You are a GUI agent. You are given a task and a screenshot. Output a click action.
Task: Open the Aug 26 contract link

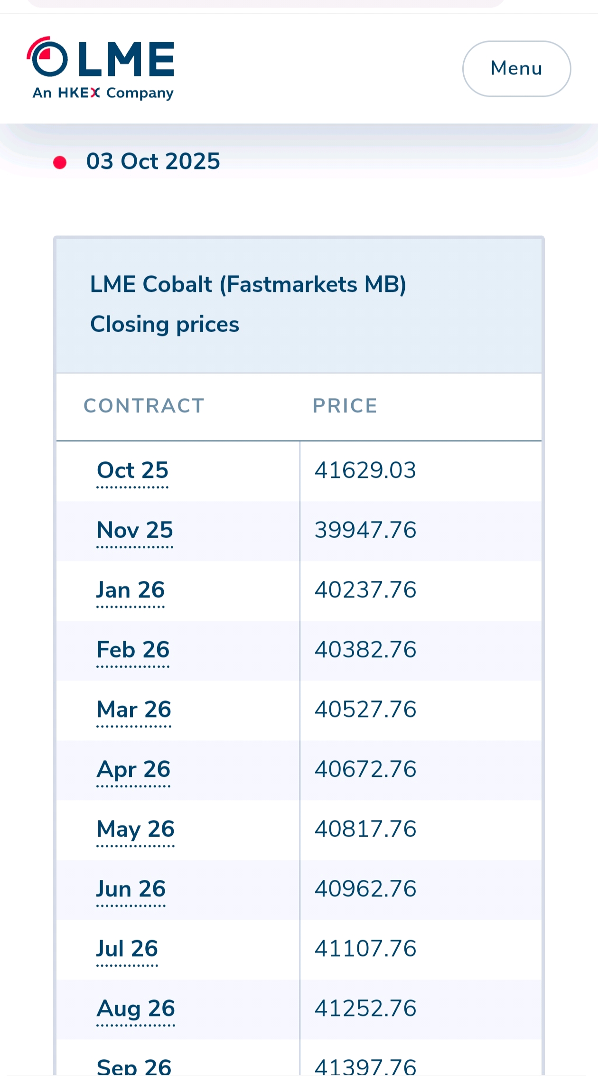point(136,1009)
